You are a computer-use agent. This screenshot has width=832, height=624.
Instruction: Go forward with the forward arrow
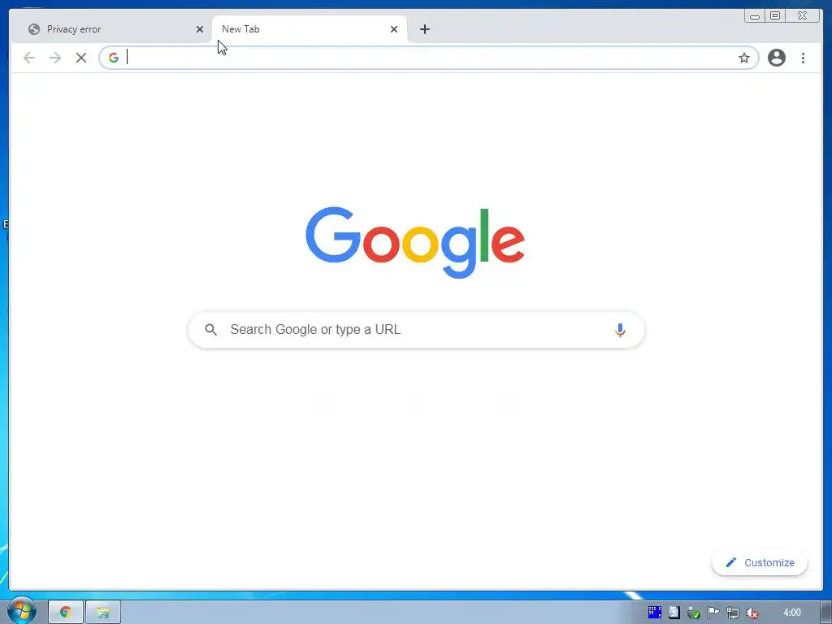coord(55,58)
